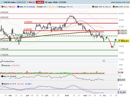Click the 4,5M volume axis tag
This screenshot has height=97, width=130.
[121, 72]
